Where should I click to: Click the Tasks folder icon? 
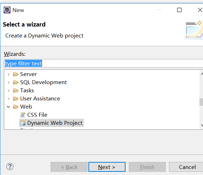point(16,91)
